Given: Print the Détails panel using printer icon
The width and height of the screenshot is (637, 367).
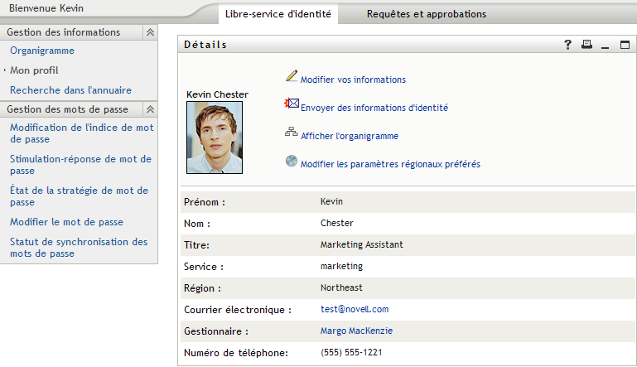Looking at the screenshot, I should (x=586, y=44).
